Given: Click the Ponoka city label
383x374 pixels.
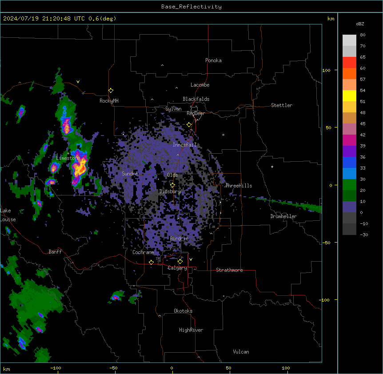Looking at the screenshot, I should pos(213,60).
